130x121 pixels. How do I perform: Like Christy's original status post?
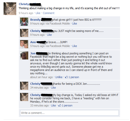click(x=38, y=13)
